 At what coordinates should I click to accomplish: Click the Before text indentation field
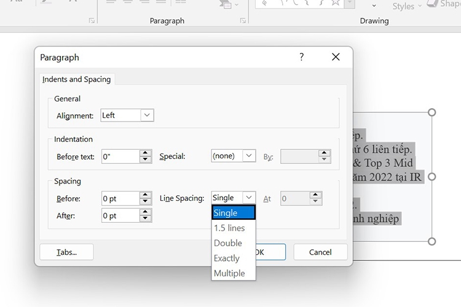(x=120, y=157)
